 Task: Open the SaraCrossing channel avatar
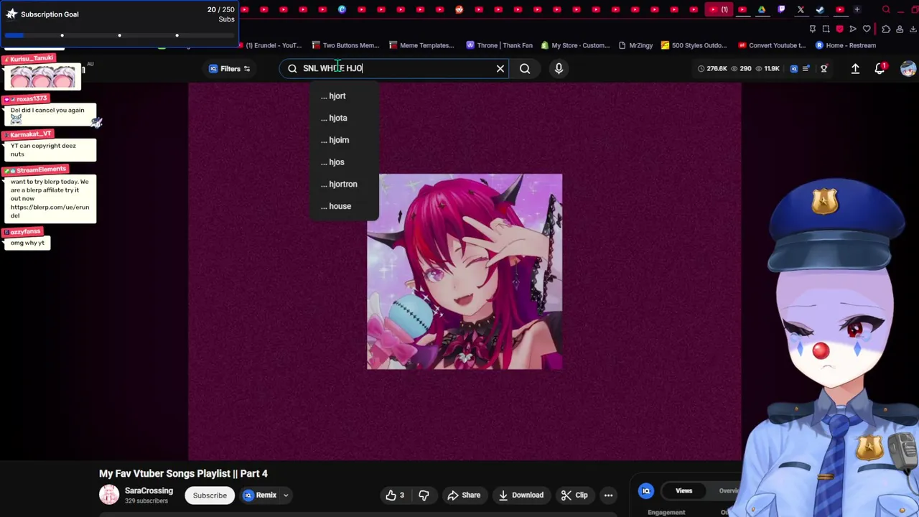(x=109, y=494)
